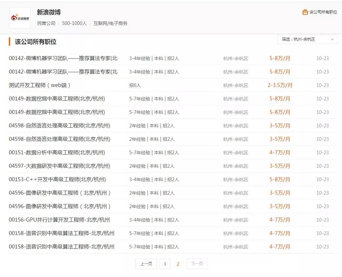Click the 2-3.5万/月 salary value
This screenshot has height=277, width=342.
click(x=280, y=85)
